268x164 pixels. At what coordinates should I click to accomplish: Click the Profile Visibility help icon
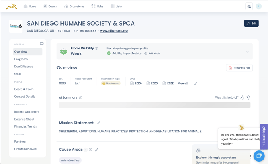(96, 48)
